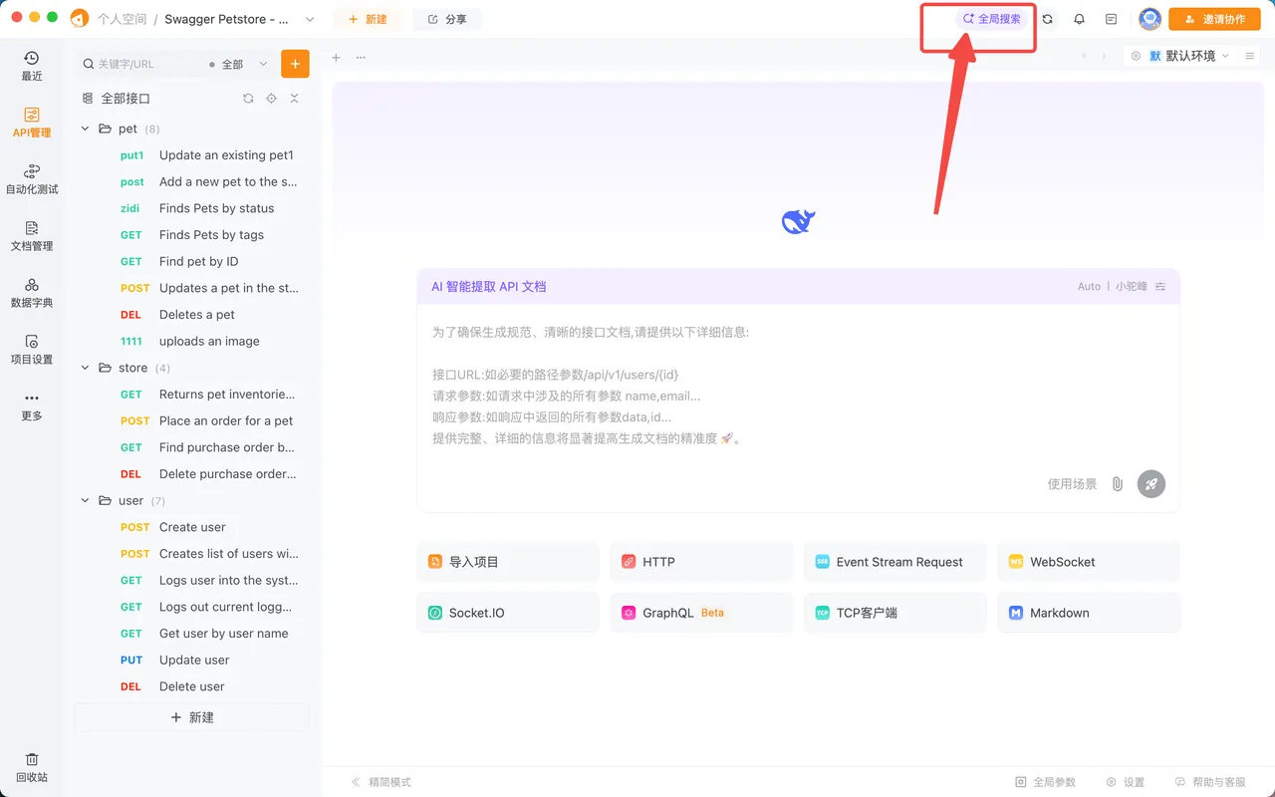Open 帮助与客服 in the bottom bar
Viewport: 1275px width, 797px height.
click(1209, 782)
